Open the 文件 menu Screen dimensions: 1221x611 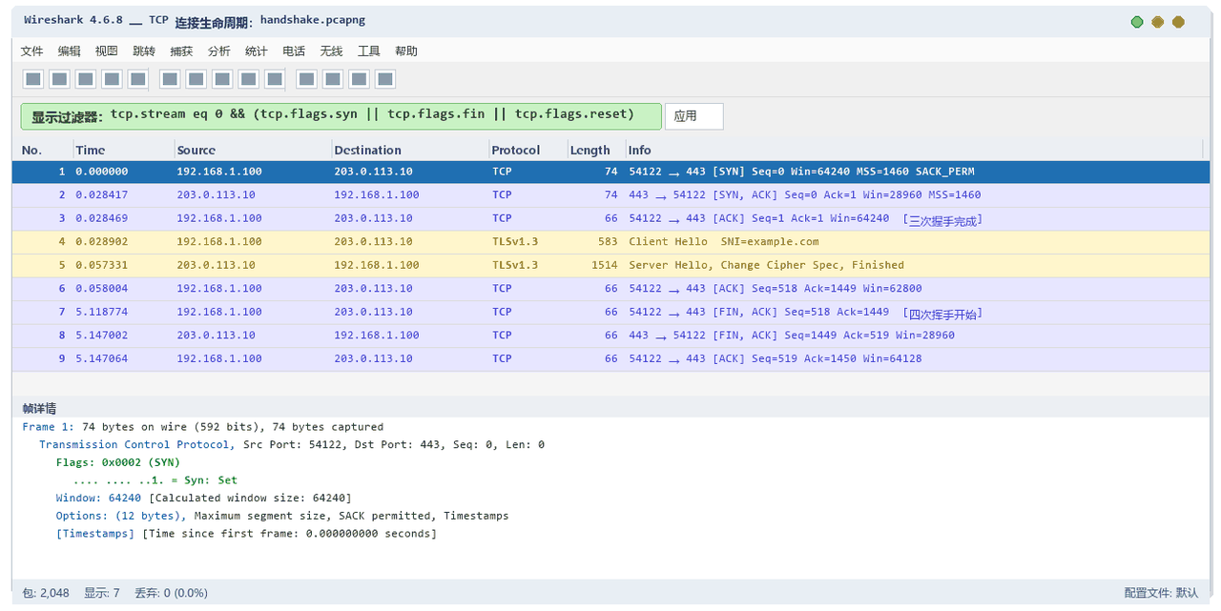coord(31,51)
